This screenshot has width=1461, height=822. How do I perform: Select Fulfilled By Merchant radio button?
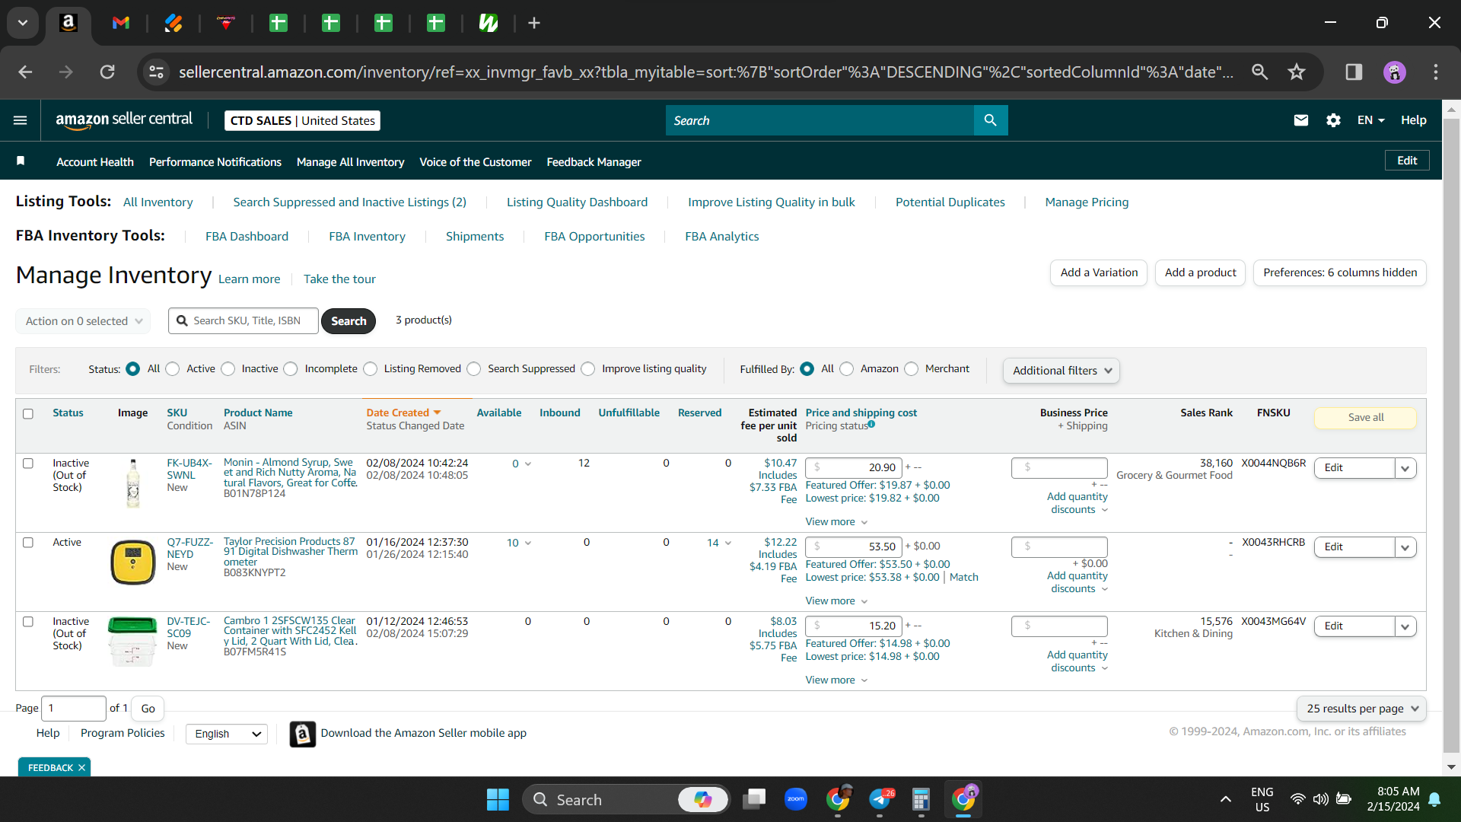click(x=912, y=369)
